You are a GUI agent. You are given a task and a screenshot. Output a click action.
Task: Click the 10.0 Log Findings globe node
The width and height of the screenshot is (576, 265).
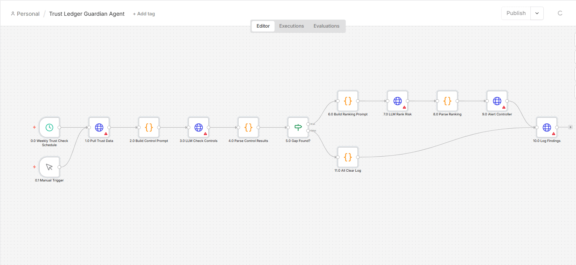point(547,127)
